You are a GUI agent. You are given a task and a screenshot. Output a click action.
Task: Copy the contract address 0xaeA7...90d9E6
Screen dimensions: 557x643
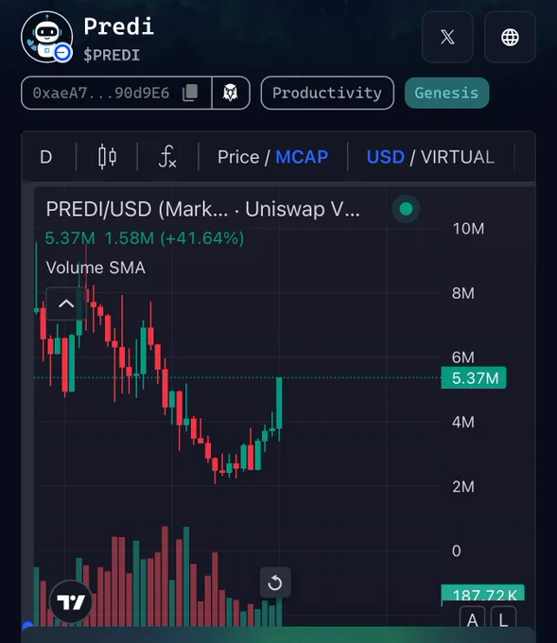[x=190, y=93]
